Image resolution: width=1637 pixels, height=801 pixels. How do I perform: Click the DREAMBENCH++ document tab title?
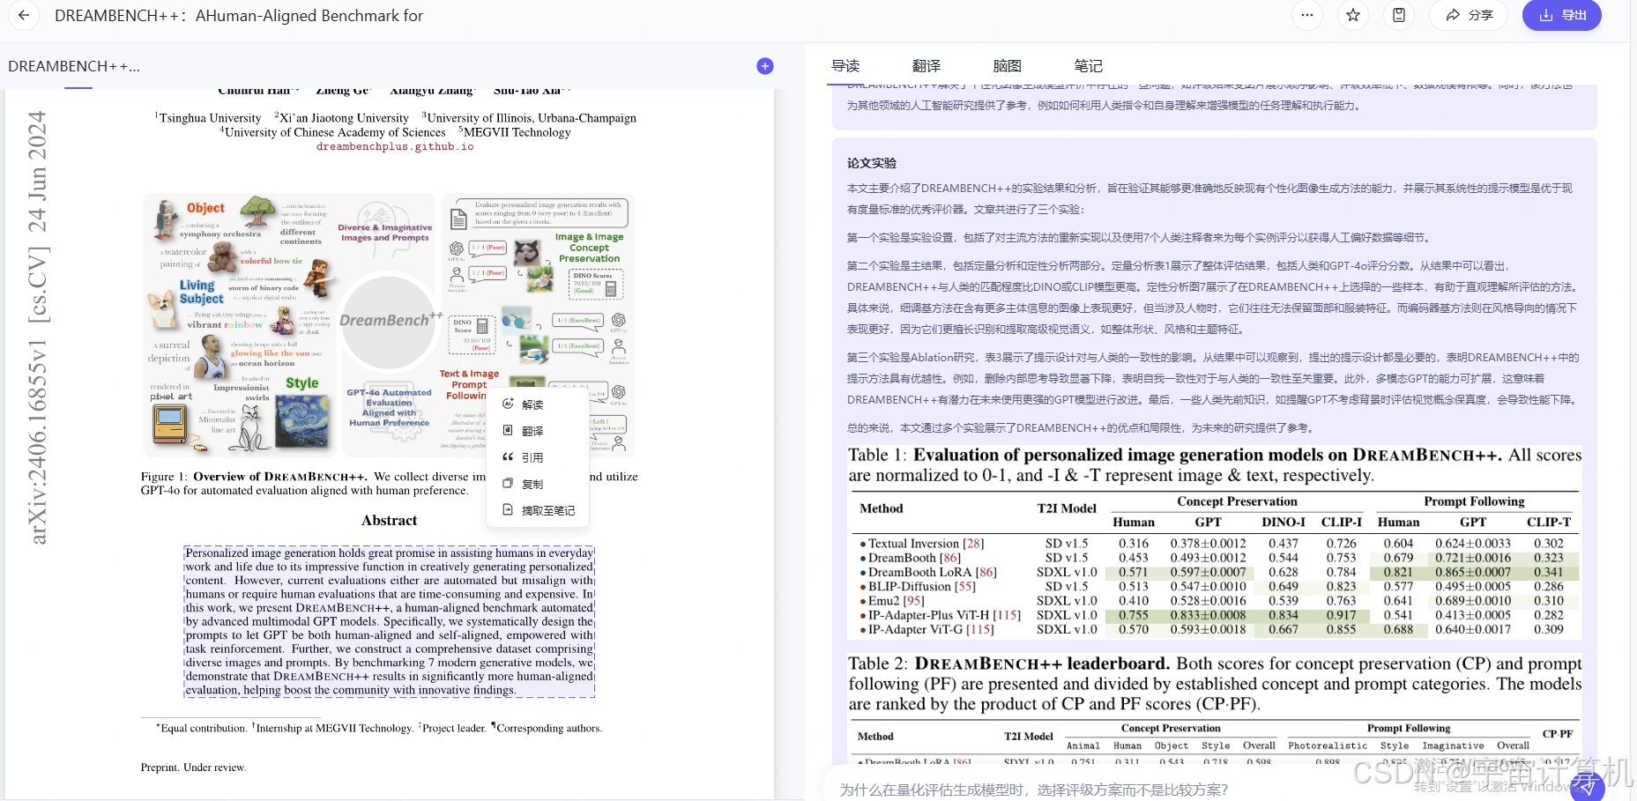coord(74,66)
